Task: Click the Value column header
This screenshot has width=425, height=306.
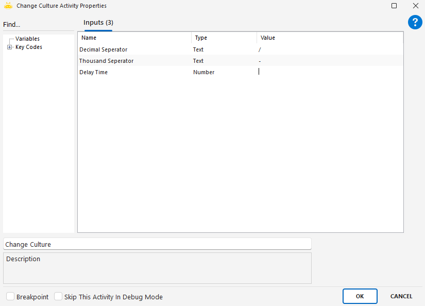Action: [330, 38]
